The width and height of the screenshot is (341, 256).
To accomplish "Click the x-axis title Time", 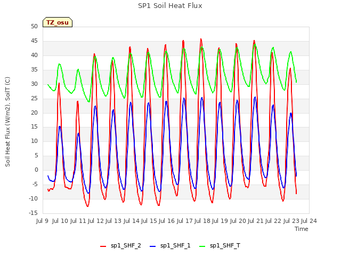I will (301, 229).
